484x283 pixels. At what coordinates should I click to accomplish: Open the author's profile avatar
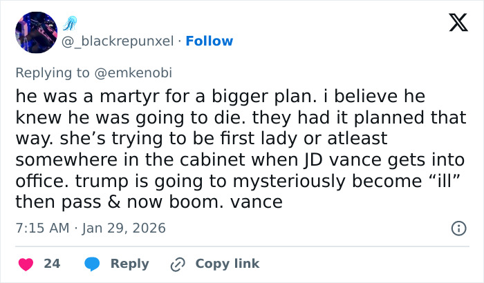(36, 32)
